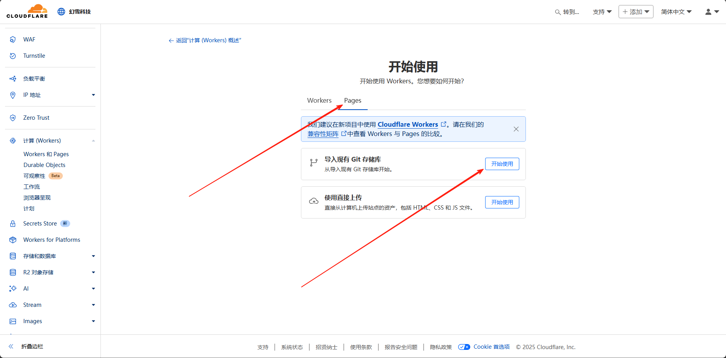Open the 报告安全问题 footer link
The height and width of the screenshot is (358, 726).
coord(401,347)
